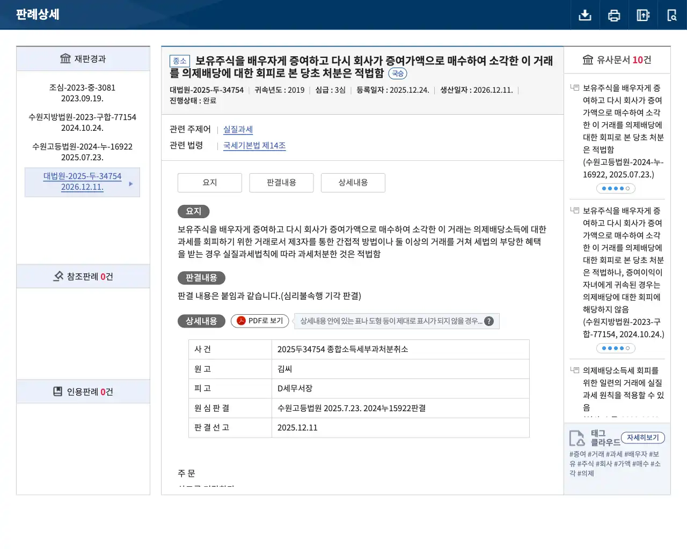Click the book icon beside 인용판례
This screenshot has width=687, height=549.
click(x=58, y=391)
